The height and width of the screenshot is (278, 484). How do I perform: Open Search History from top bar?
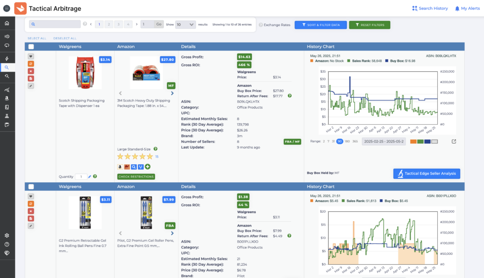click(430, 8)
